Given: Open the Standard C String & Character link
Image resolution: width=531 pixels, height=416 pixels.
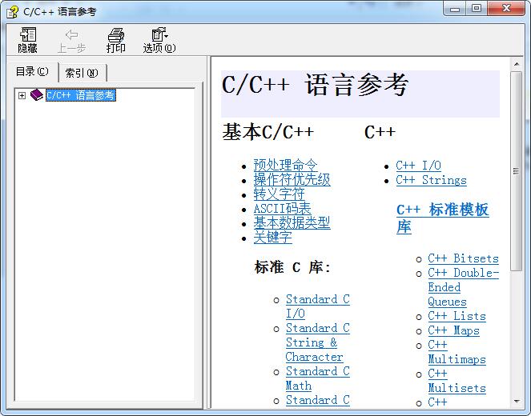Looking at the screenshot, I should click(x=318, y=342).
